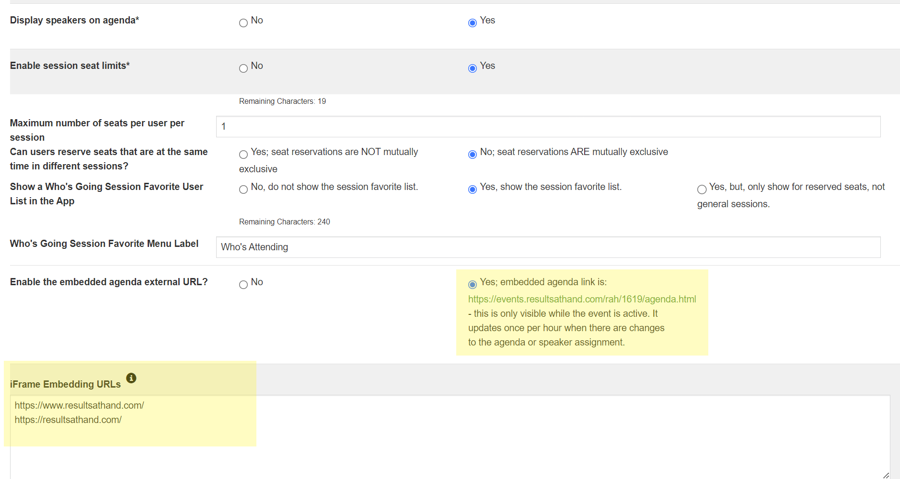Choose 'No, do not show the session favorite list'
The width and height of the screenshot is (900, 479).
[243, 189]
